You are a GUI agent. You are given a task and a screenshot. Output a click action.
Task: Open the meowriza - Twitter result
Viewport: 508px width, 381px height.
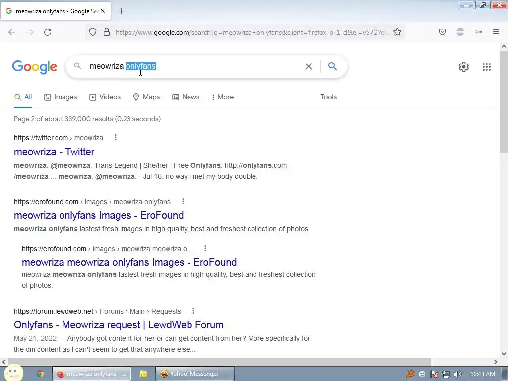pos(54,152)
